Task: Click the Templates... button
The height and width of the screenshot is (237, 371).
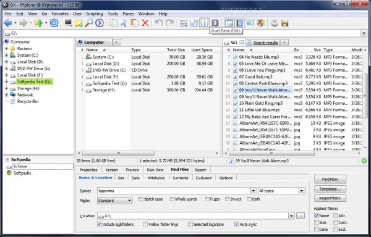Action: tap(330, 189)
